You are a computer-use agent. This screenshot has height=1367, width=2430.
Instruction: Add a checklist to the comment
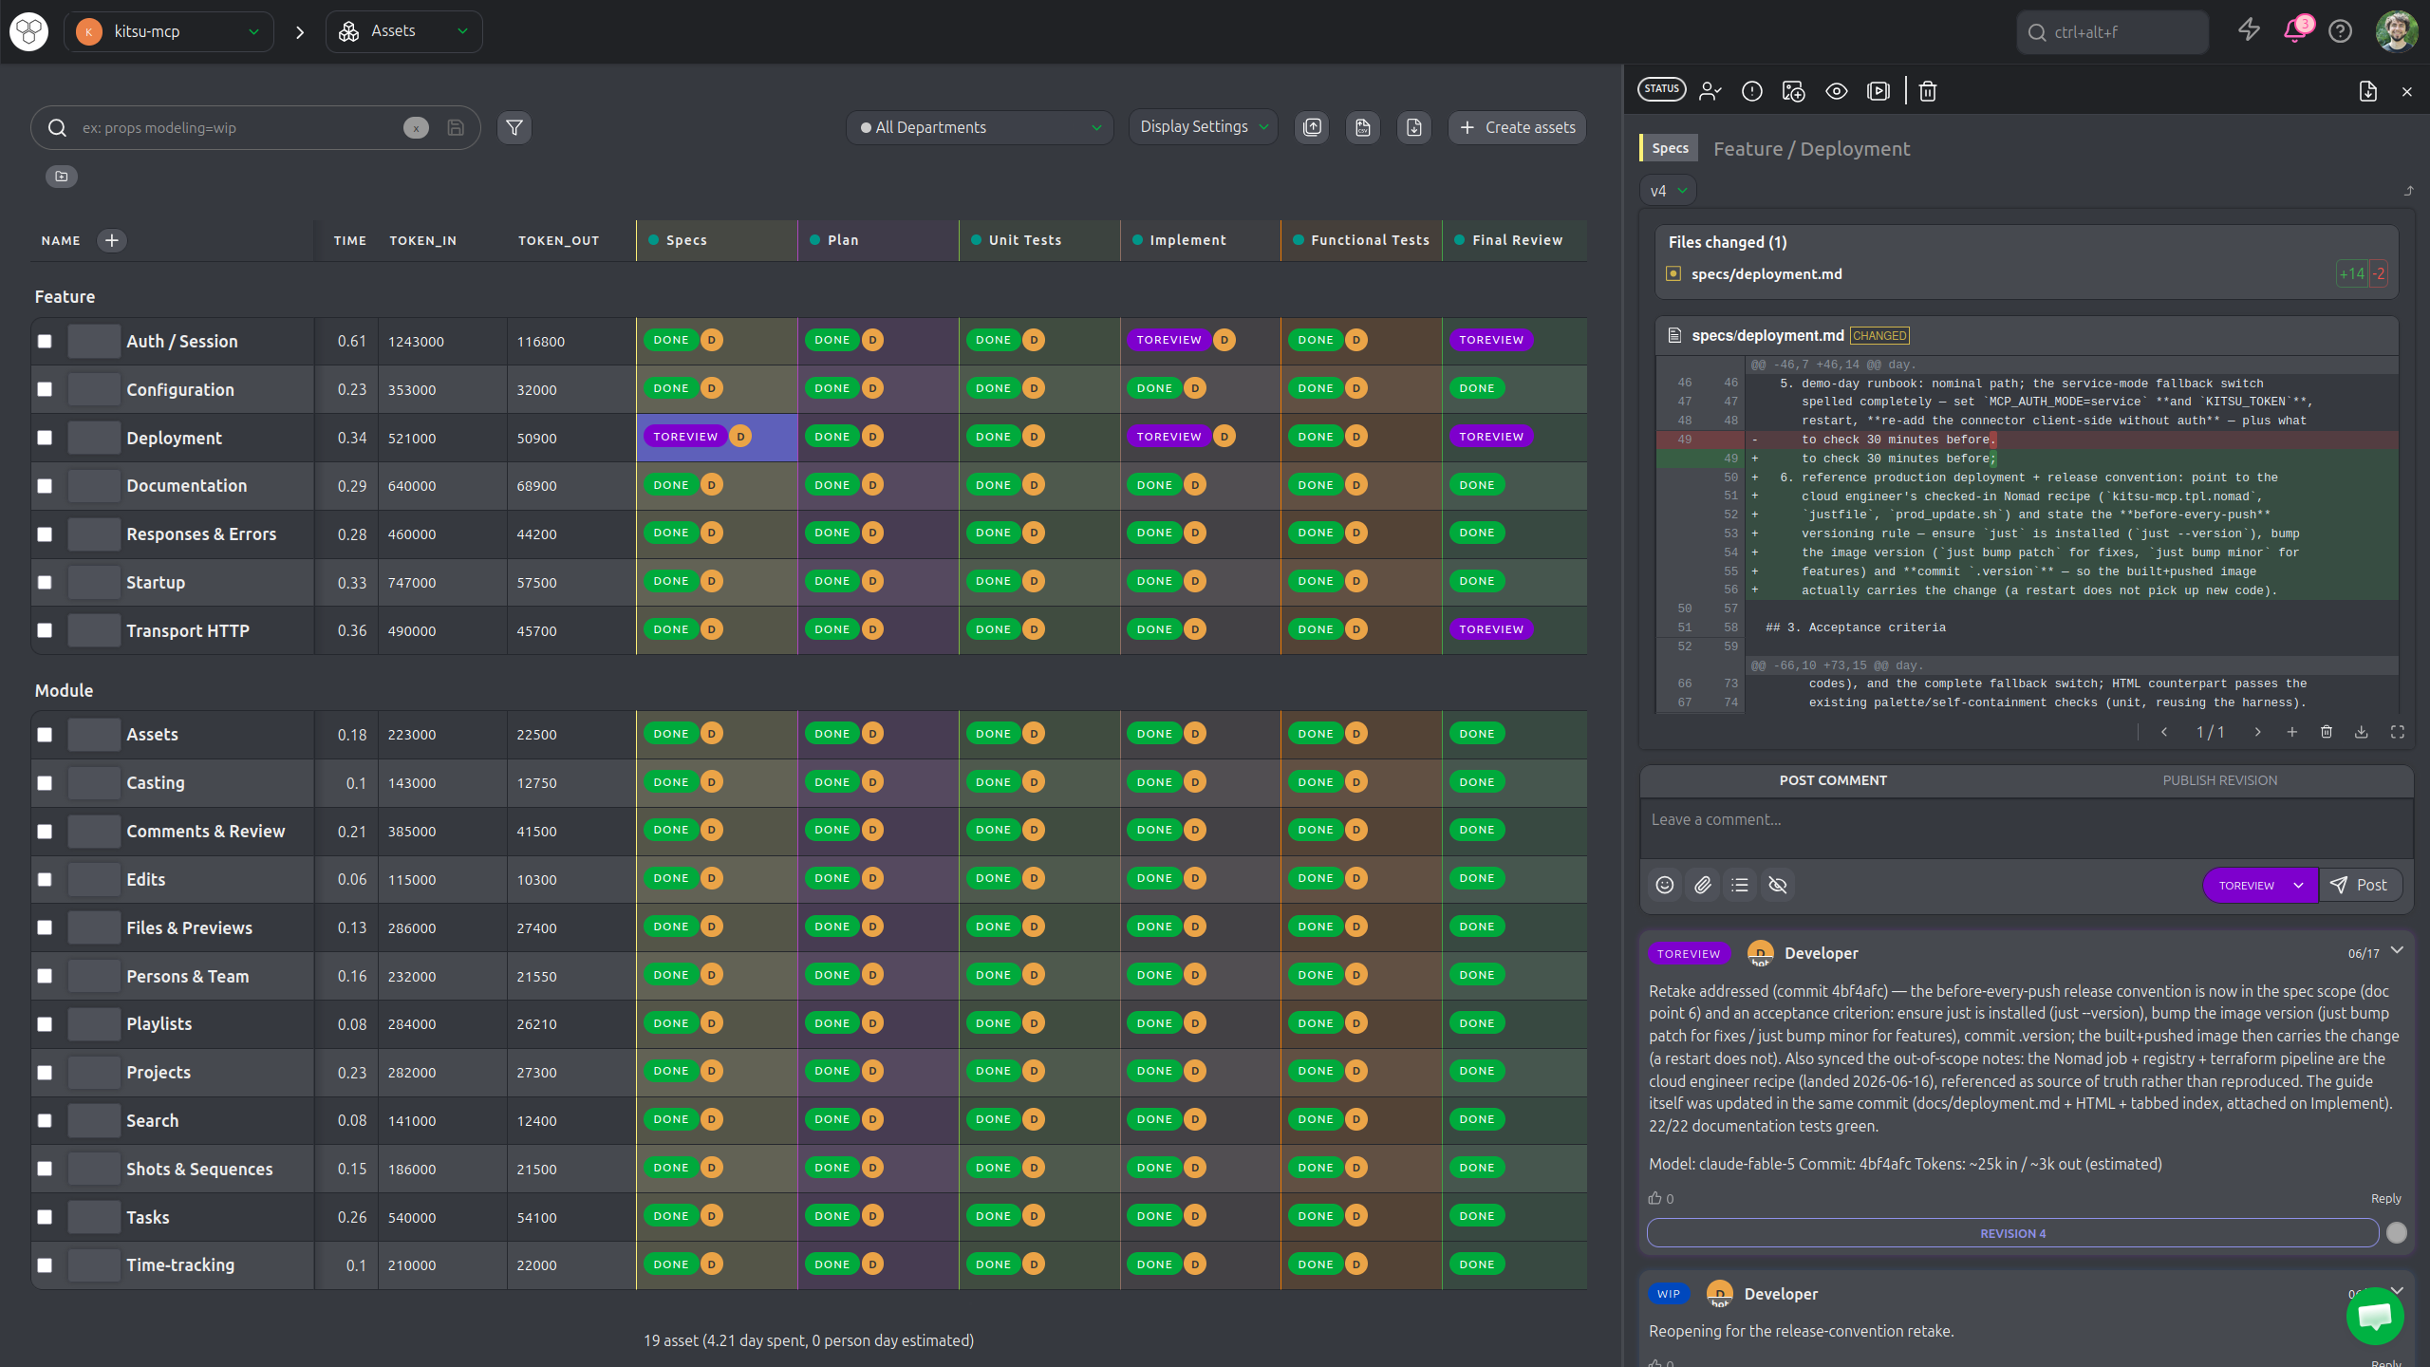(x=1739, y=885)
